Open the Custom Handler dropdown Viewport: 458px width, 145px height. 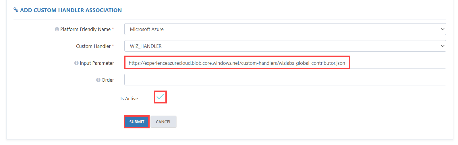click(x=285, y=46)
